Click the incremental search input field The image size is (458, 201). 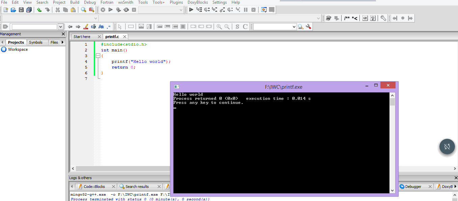pyautogui.click(x=34, y=27)
